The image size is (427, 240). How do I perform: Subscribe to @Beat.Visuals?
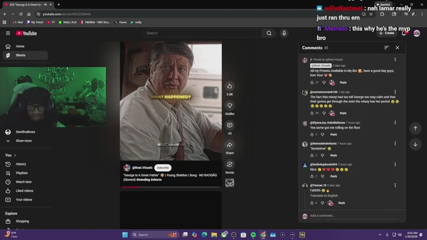163,168
